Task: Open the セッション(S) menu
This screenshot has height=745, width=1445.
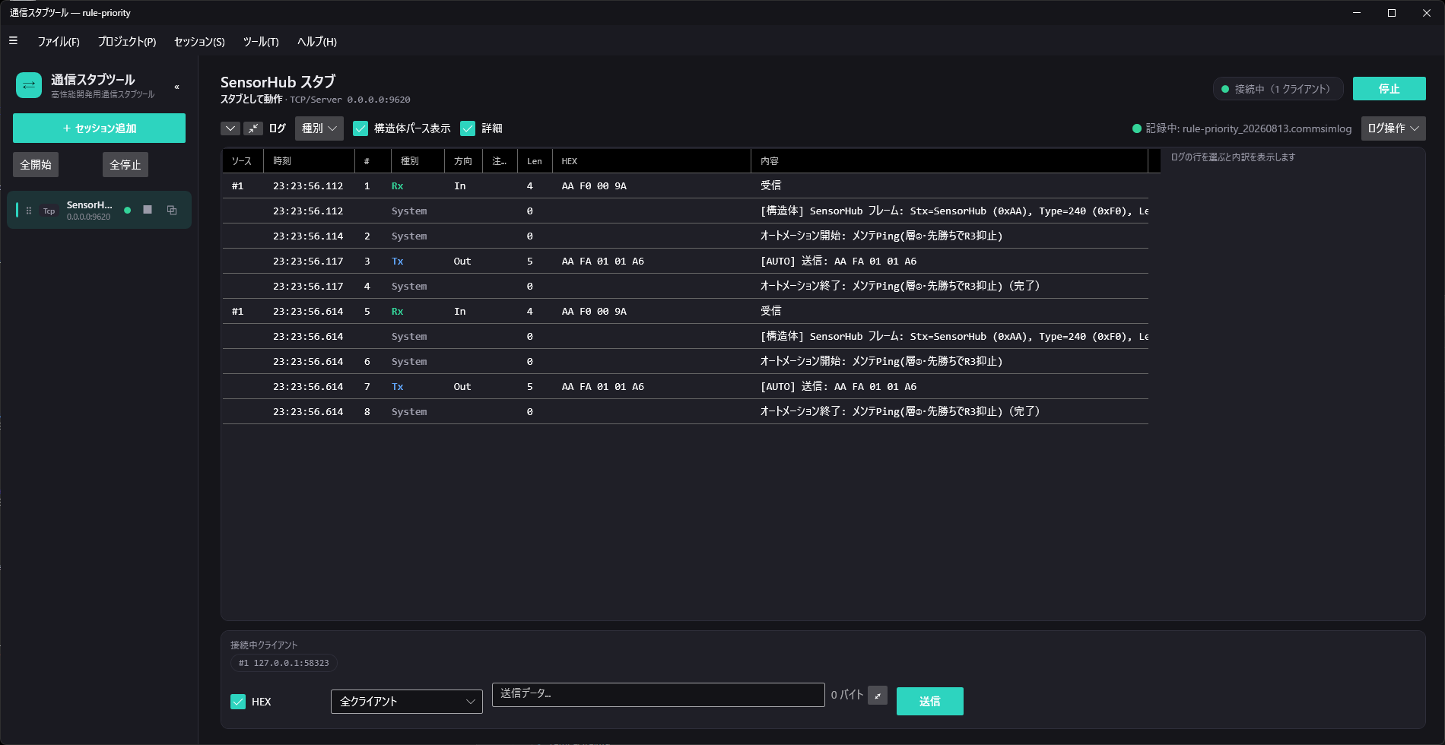Action: (199, 41)
